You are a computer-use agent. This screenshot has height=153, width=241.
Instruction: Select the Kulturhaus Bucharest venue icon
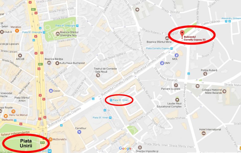pos(57,63)
